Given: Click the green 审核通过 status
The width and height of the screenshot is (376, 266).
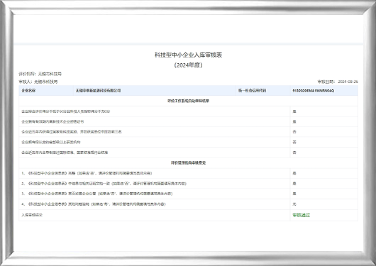Looking at the screenshot, I should (302, 215).
